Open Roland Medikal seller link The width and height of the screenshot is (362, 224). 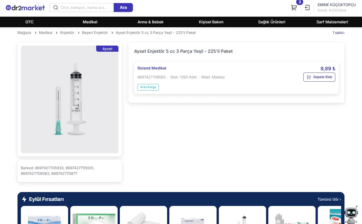tap(152, 68)
